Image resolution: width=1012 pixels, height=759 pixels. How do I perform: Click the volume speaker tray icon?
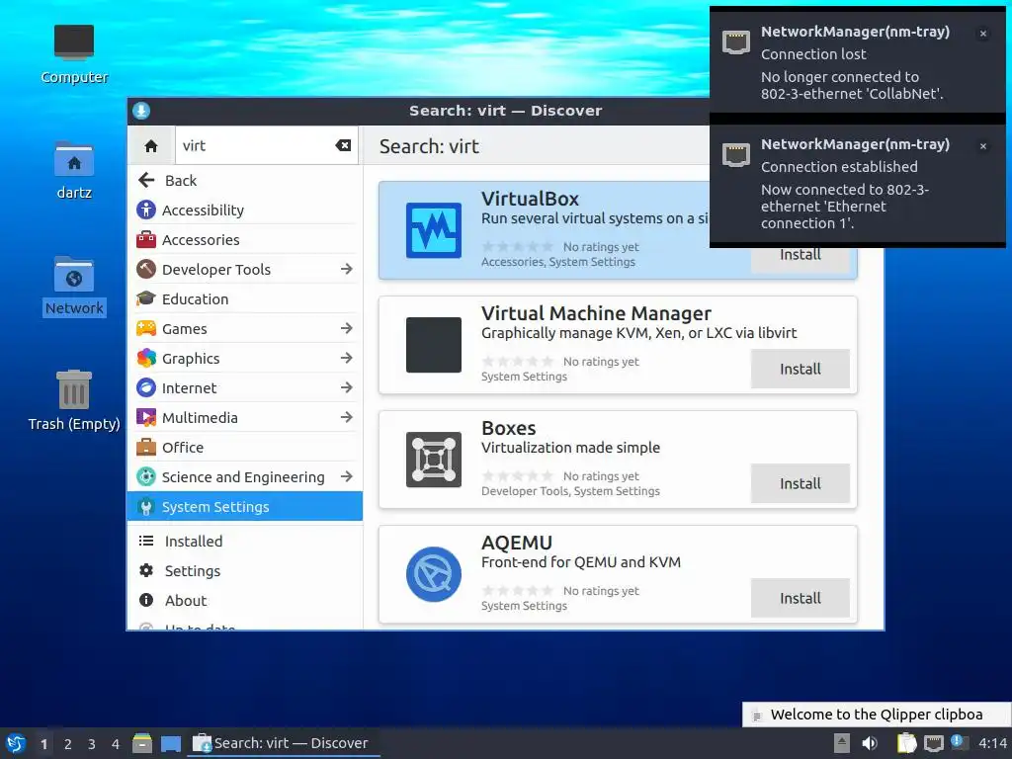tap(870, 743)
